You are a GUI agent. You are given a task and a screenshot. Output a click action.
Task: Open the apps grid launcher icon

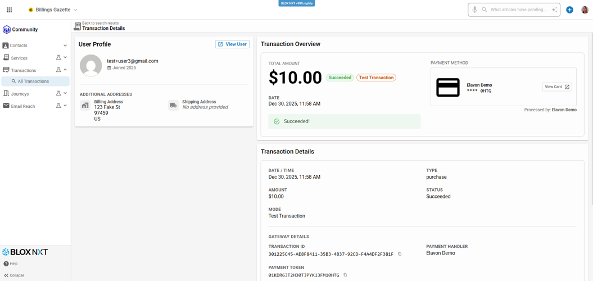(10, 10)
